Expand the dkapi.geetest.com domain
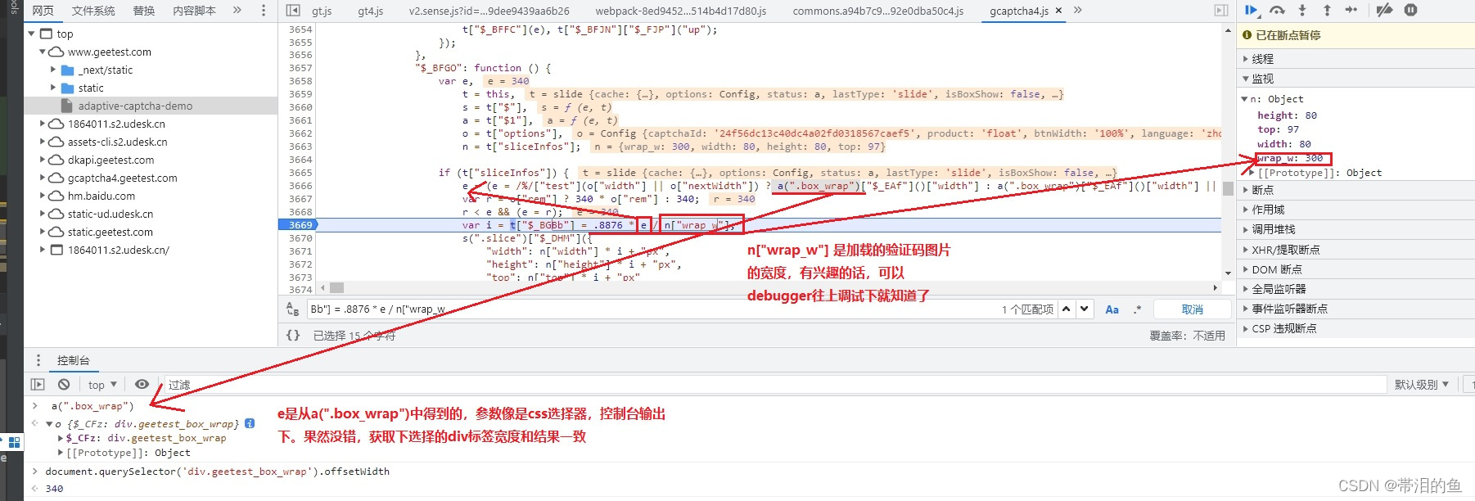This screenshot has height=501, width=1475. [43, 160]
